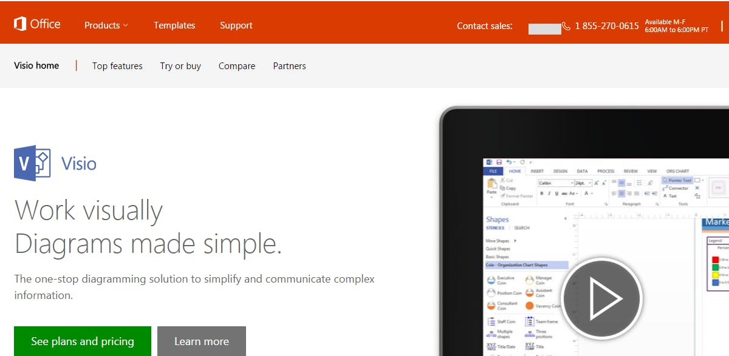Select the Connector tool

(x=676, y=187)
